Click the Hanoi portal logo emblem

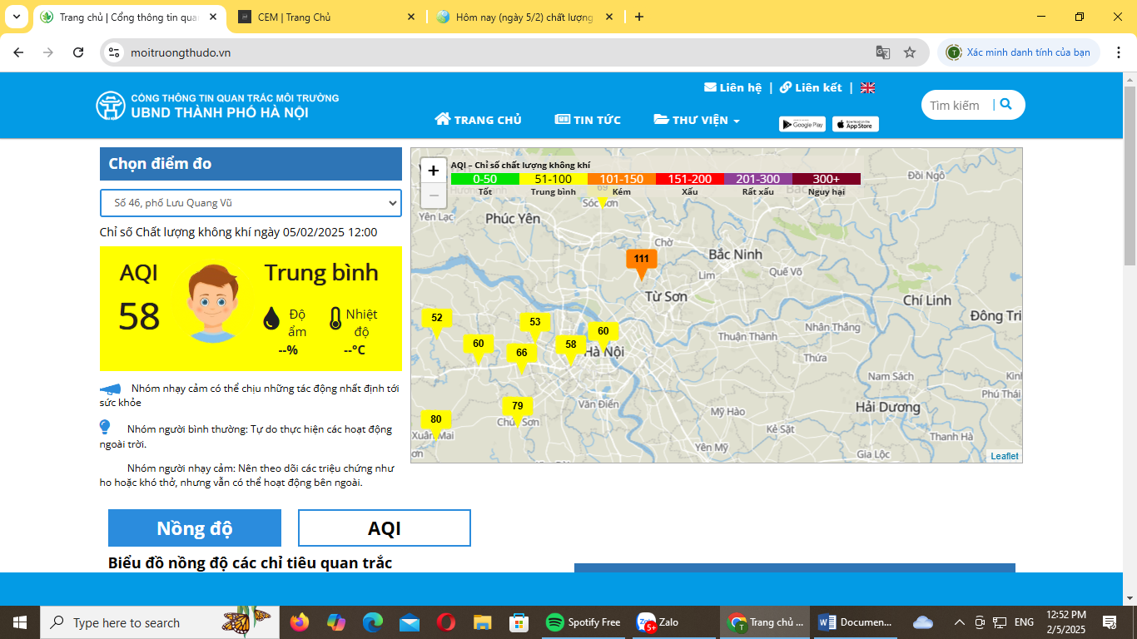tap(110, 106)
